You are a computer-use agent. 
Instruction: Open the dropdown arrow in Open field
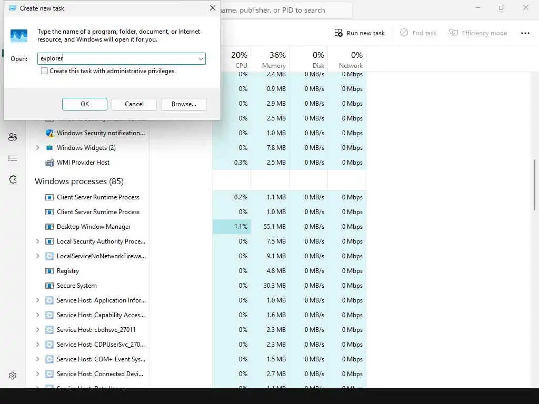pos(201,59)
